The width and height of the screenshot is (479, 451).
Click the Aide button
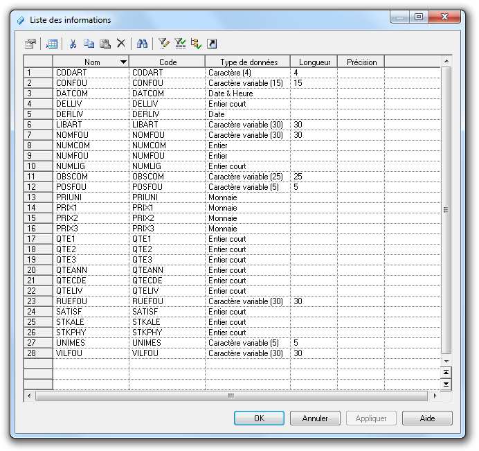click(x=426, y=418)
